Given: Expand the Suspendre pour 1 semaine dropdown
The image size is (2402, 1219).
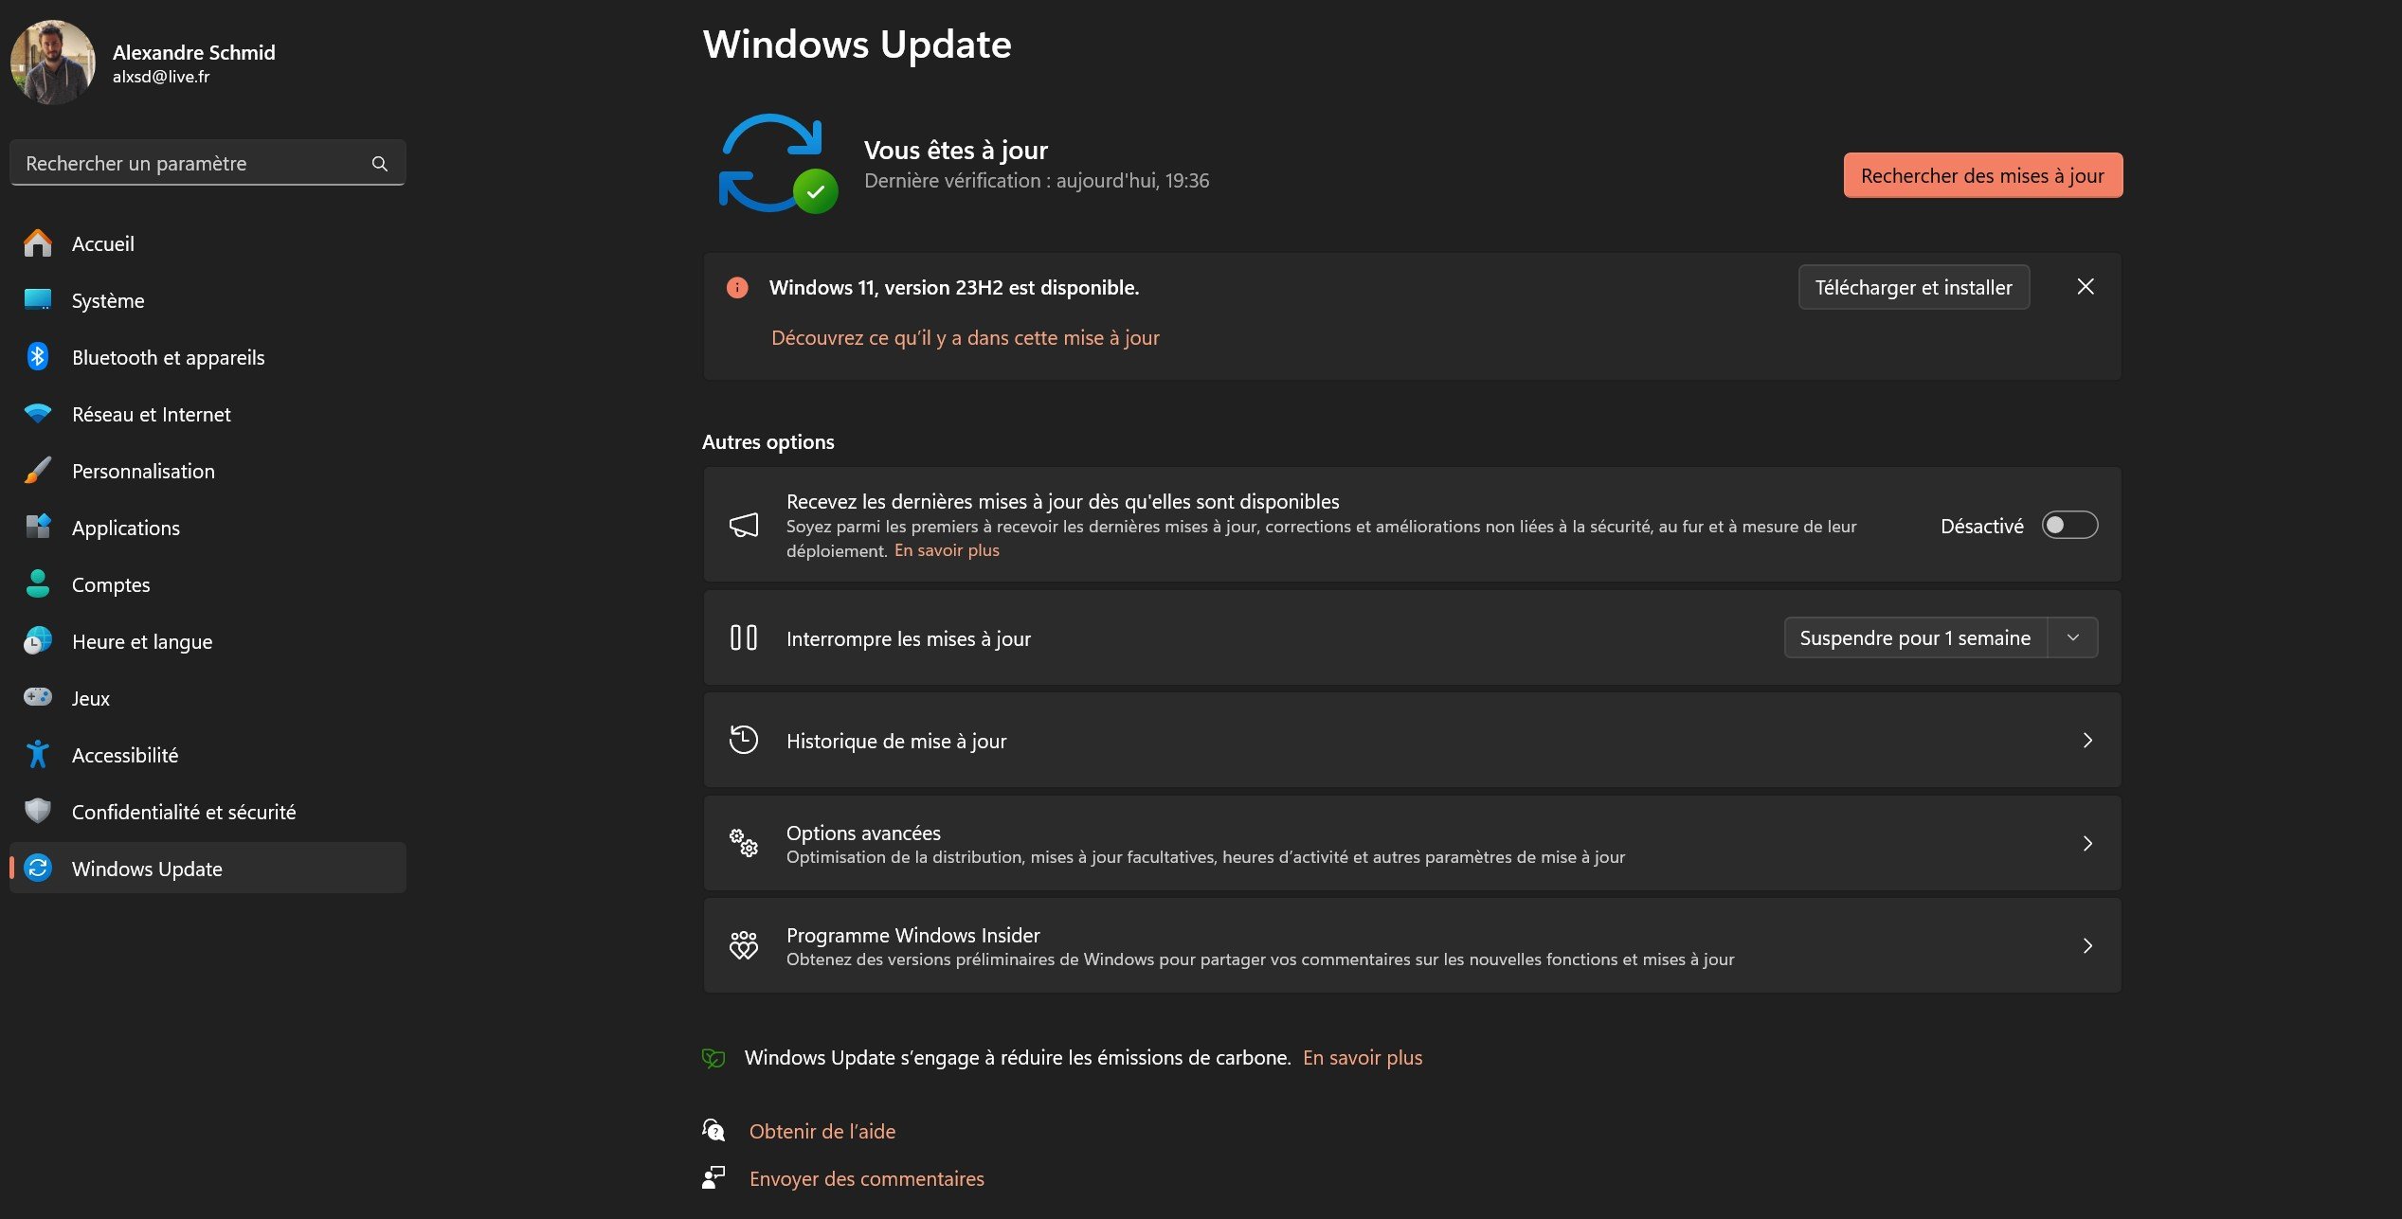Looking at the screenshot, I should click(2073, 637).
